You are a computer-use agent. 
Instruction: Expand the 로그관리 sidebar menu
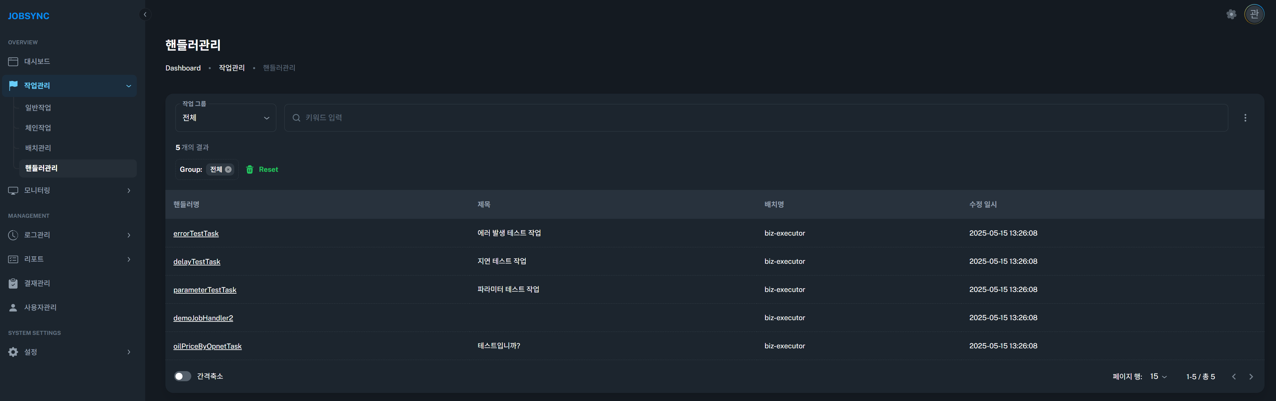click(69, 235)
